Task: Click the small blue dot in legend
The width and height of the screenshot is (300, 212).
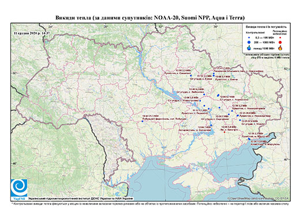Action: click(x=249, y=37)
